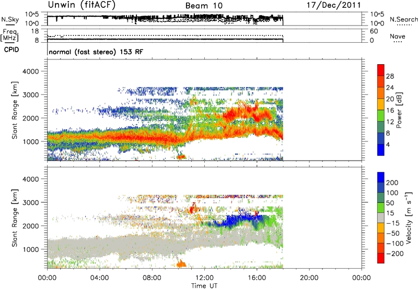Select 'normal (fast stereo) 153 RF' text
This screenshot has height=289, width=418.
96,52
